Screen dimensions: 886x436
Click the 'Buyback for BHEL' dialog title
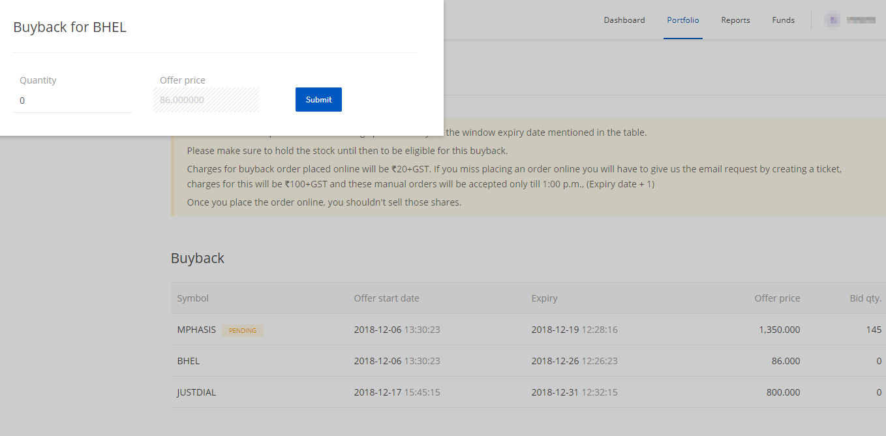(x=70, y=27)
